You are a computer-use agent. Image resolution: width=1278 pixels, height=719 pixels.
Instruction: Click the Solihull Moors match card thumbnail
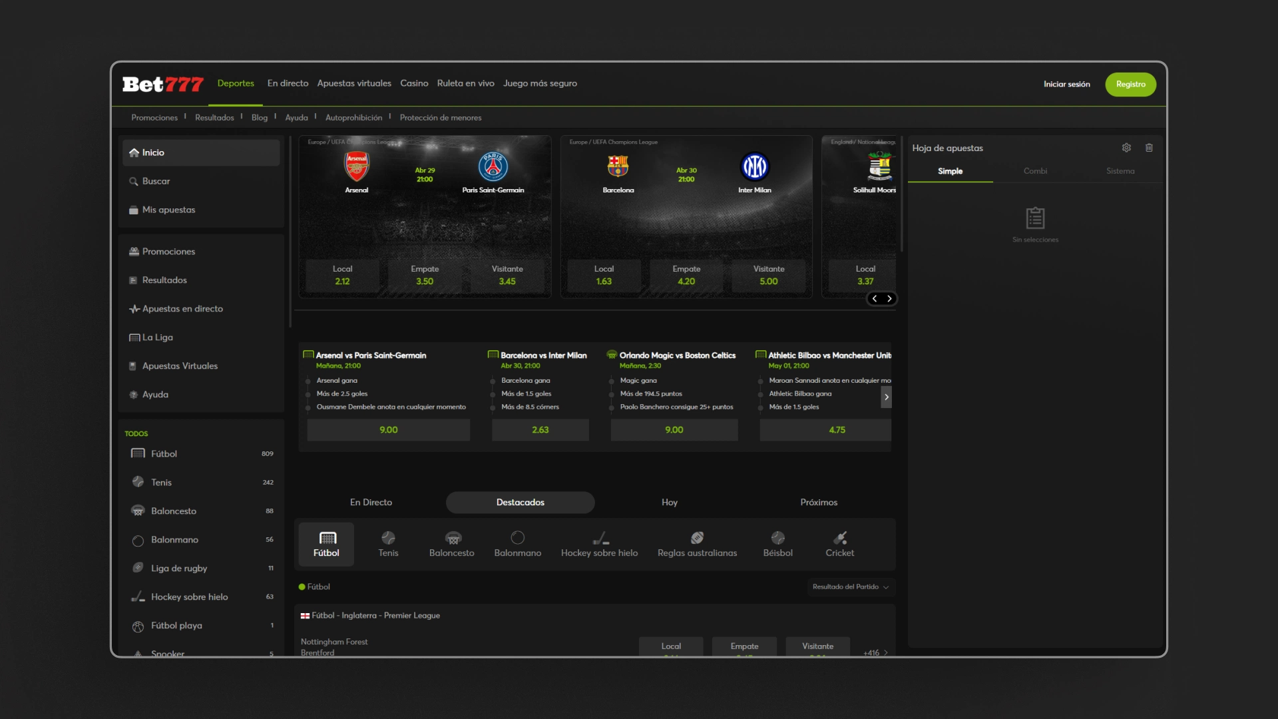(860, 217)
